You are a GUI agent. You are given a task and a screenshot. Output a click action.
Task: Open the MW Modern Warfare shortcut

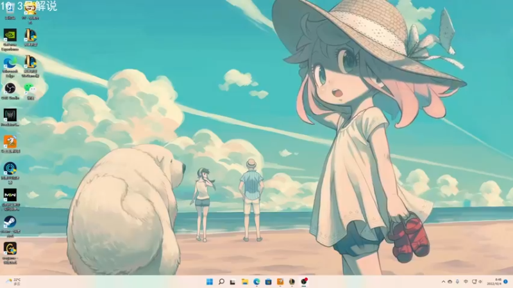pos(10,199)
